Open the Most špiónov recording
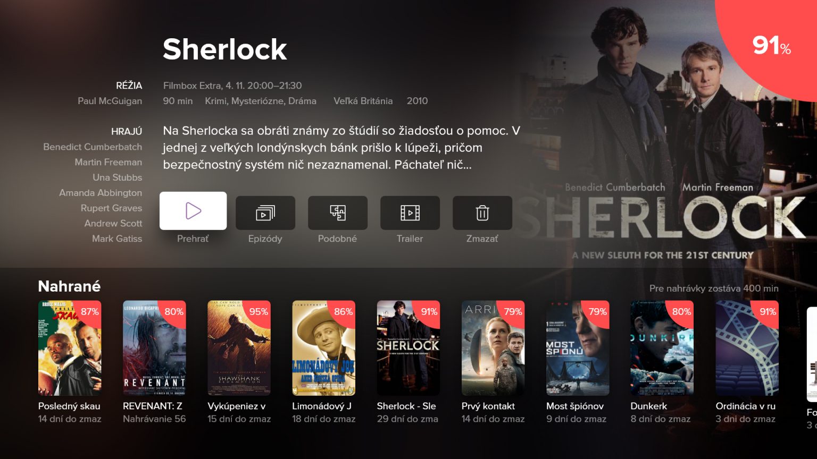 578,348
